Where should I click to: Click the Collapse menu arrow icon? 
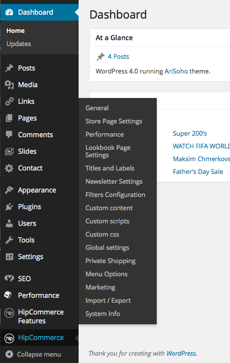[x=9, y=354]
